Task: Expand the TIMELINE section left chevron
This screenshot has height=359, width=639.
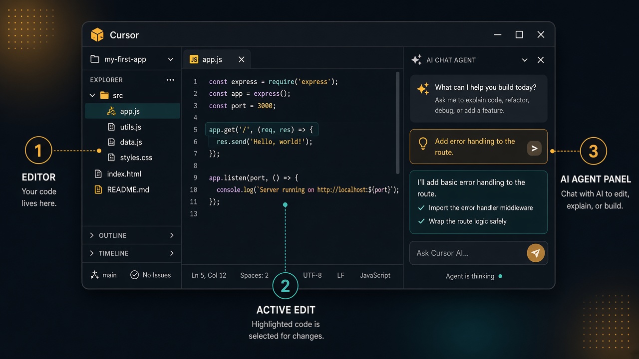Action: tap(92, 253)
